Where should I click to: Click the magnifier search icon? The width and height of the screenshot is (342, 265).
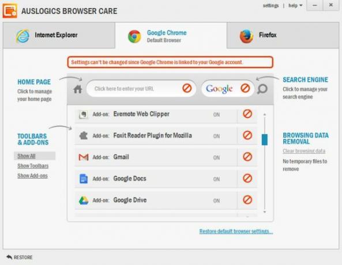tap(262, 89)
